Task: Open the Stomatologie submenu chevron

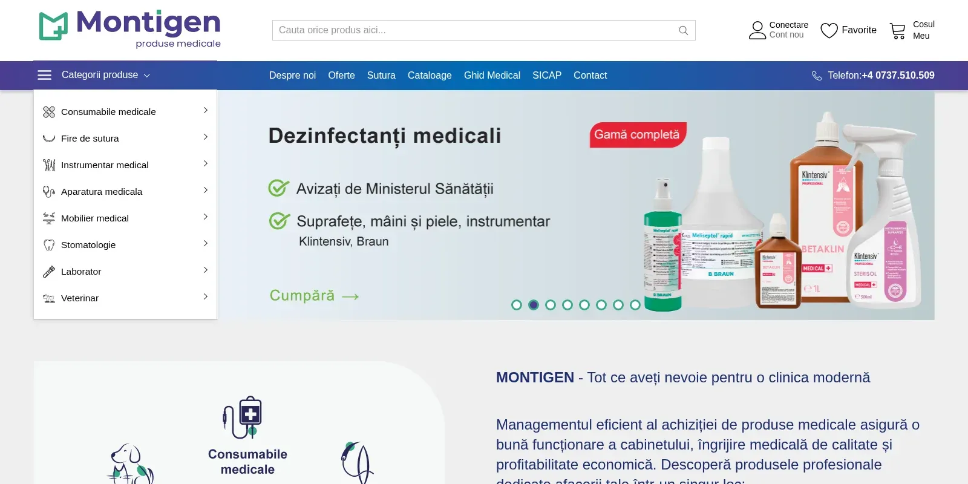Action: (x=206, y=243)
